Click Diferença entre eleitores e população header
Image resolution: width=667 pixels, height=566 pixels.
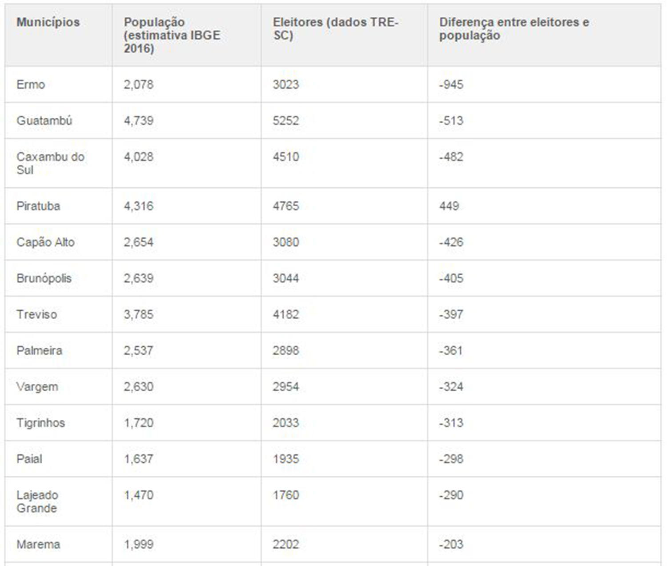click(x=514, y=28)
